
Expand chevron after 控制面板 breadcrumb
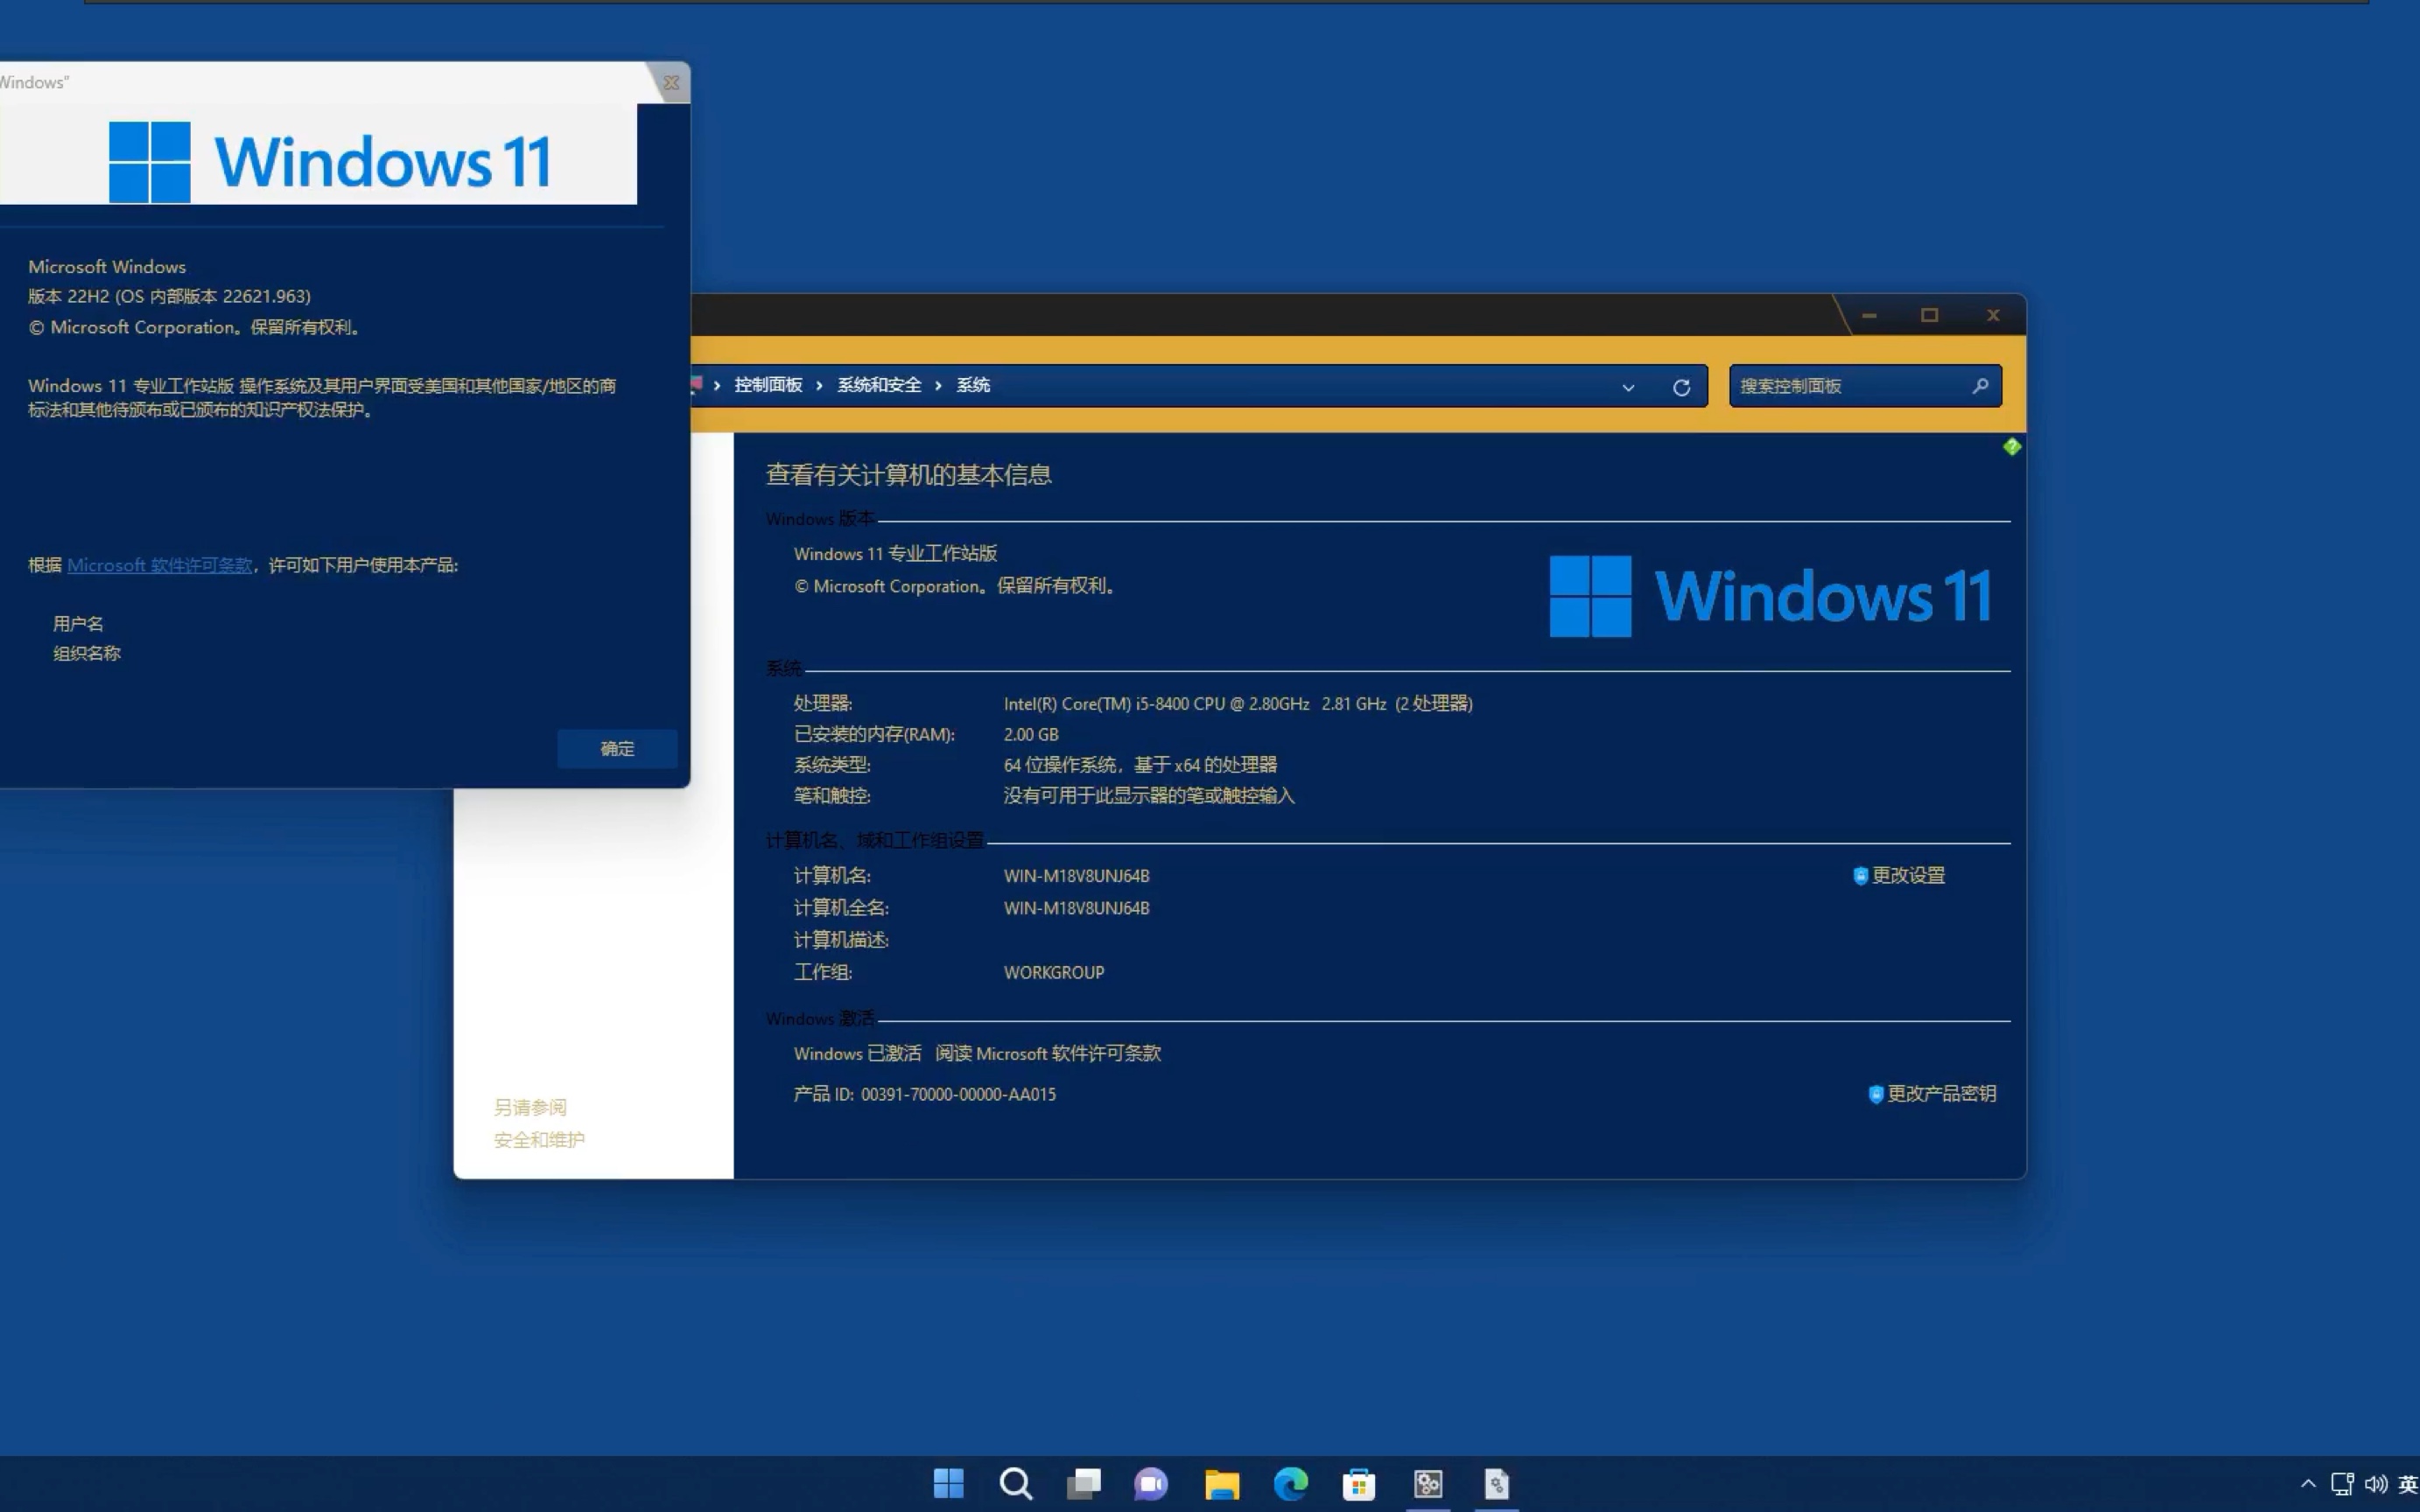819,386
